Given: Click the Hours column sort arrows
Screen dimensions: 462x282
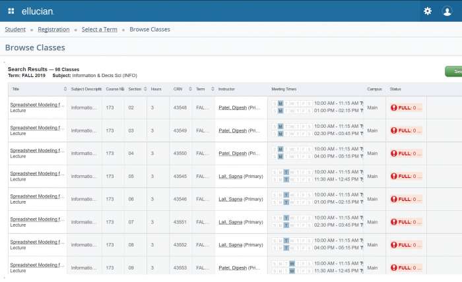Looking at the screenshot, I should (167, 89).
